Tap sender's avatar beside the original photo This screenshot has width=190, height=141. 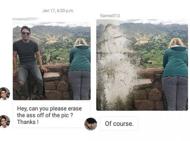(x=5, y=94)
